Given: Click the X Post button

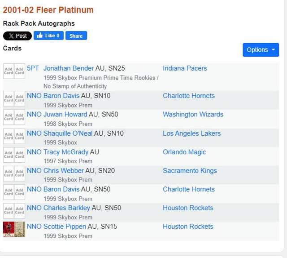Looking at the screenshot, I should coord(17,36).
